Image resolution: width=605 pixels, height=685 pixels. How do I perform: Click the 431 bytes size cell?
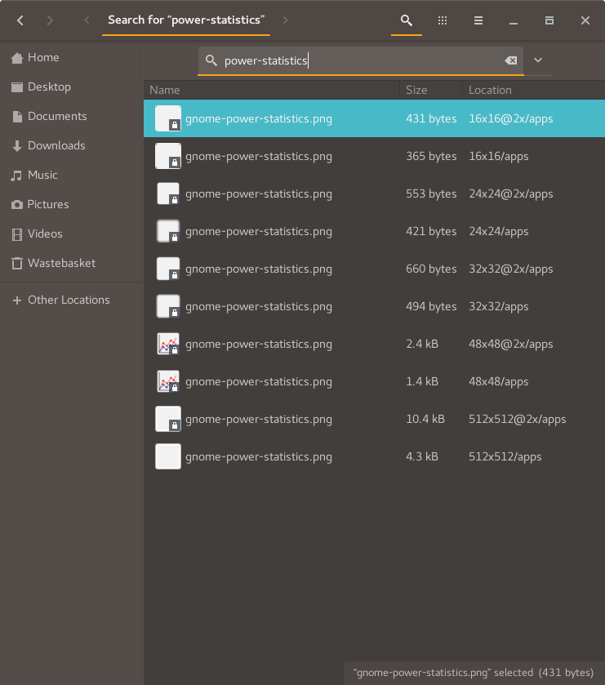click(x=431, y=119)
